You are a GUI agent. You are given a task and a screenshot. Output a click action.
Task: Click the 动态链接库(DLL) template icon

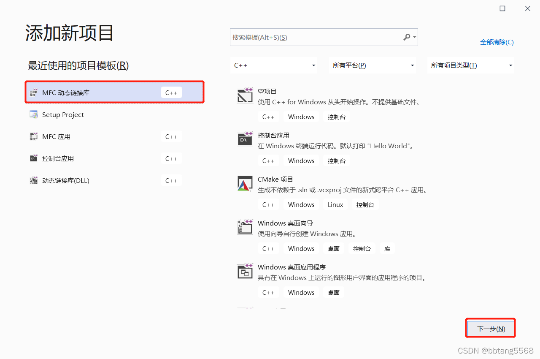[x=34, y=180]
